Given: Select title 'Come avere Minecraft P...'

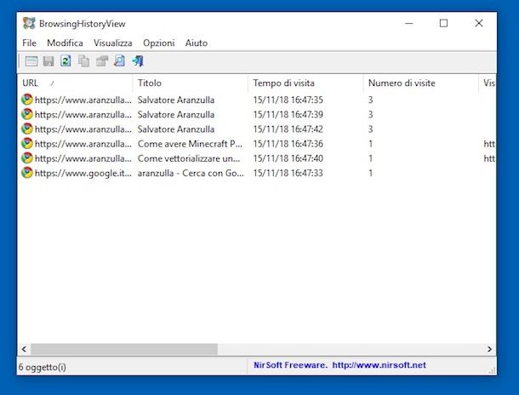Looking at the screenshot, I should coord(190,144).
